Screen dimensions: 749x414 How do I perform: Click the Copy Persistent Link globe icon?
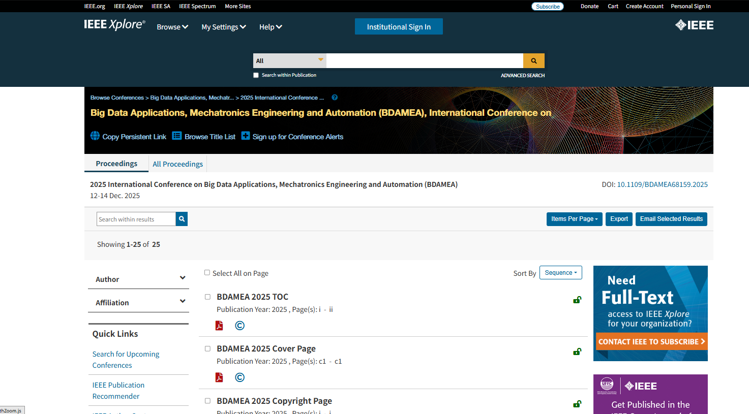coord(95,136)
